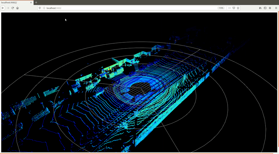Screen dimensions: 279x154
Task: Toggle the sidebar view
Action: 265,8
